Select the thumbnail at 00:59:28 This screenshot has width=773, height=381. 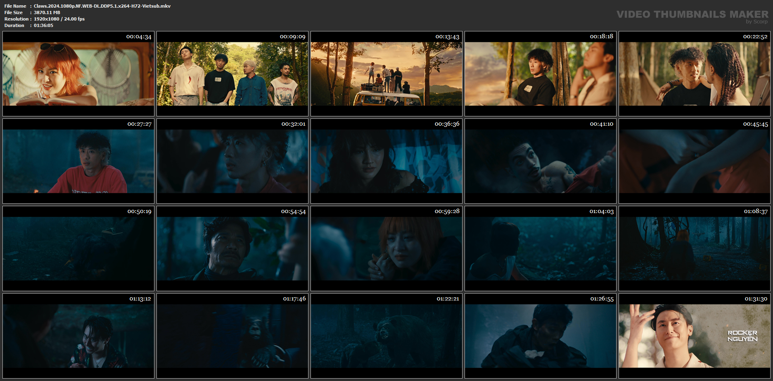point(386,248)
